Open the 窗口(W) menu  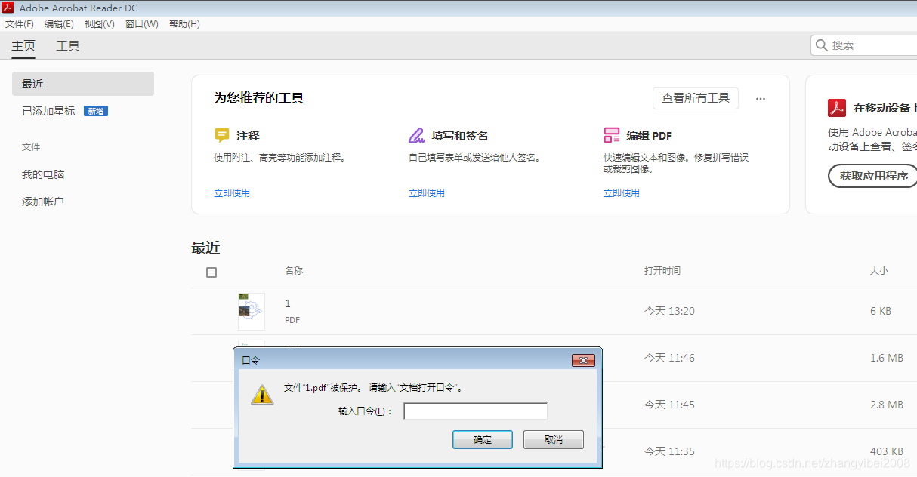point(142,24)
